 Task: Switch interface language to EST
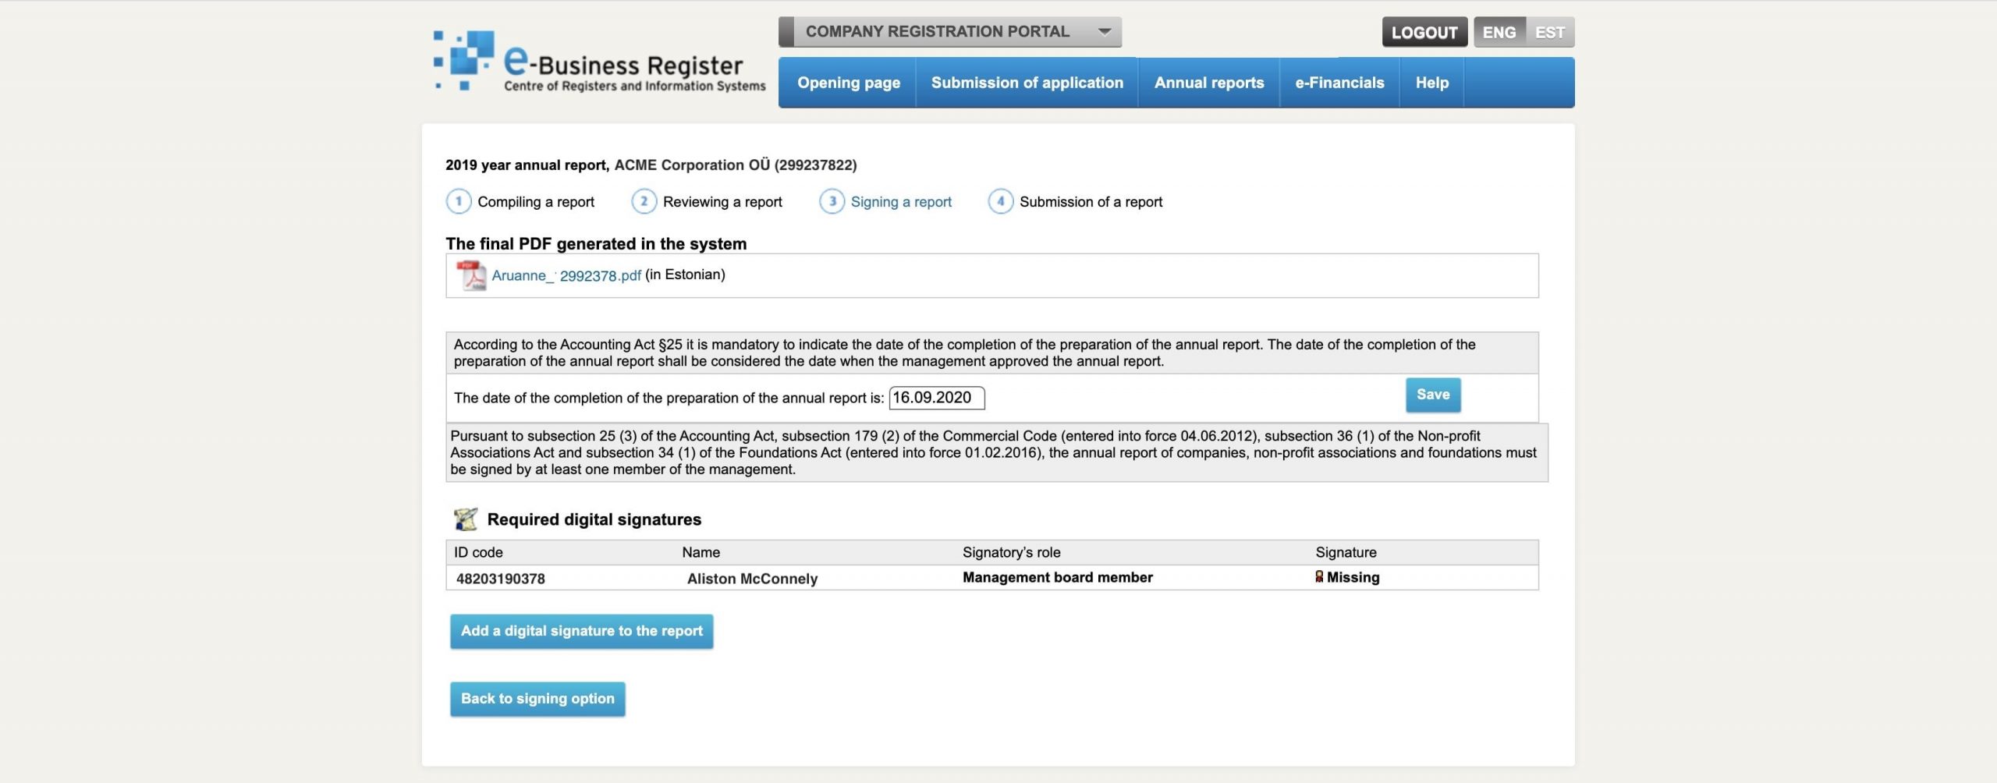[1551, 32]
